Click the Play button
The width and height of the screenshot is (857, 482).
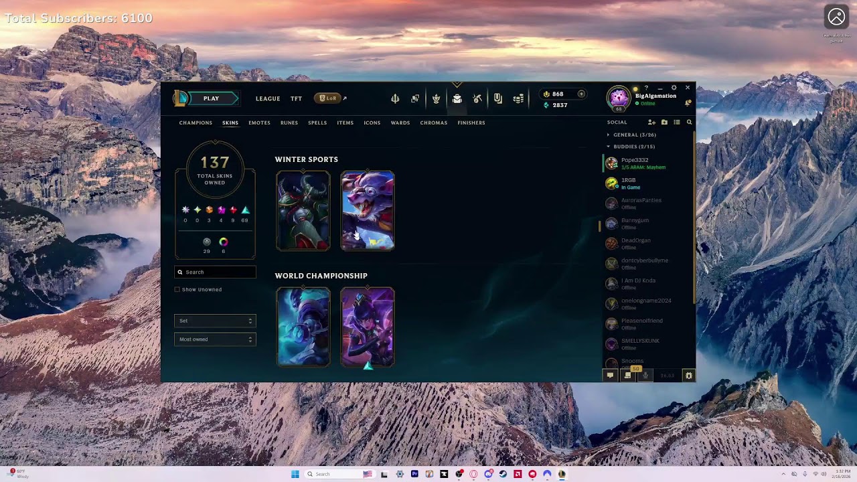click(x=212, y=98)
